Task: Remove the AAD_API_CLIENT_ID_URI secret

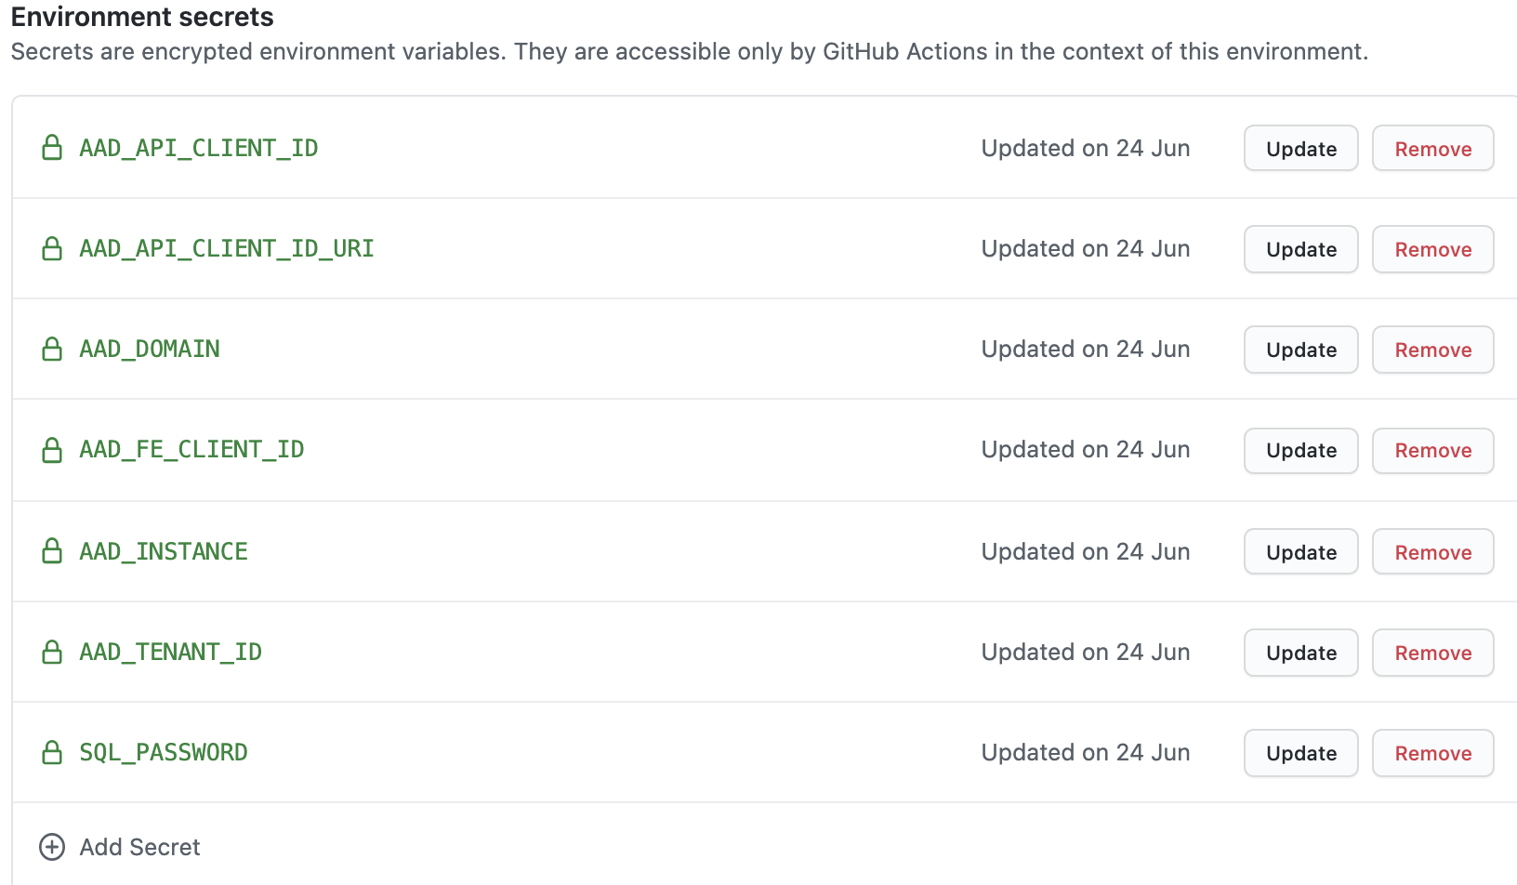Action: coord(1432,249)
